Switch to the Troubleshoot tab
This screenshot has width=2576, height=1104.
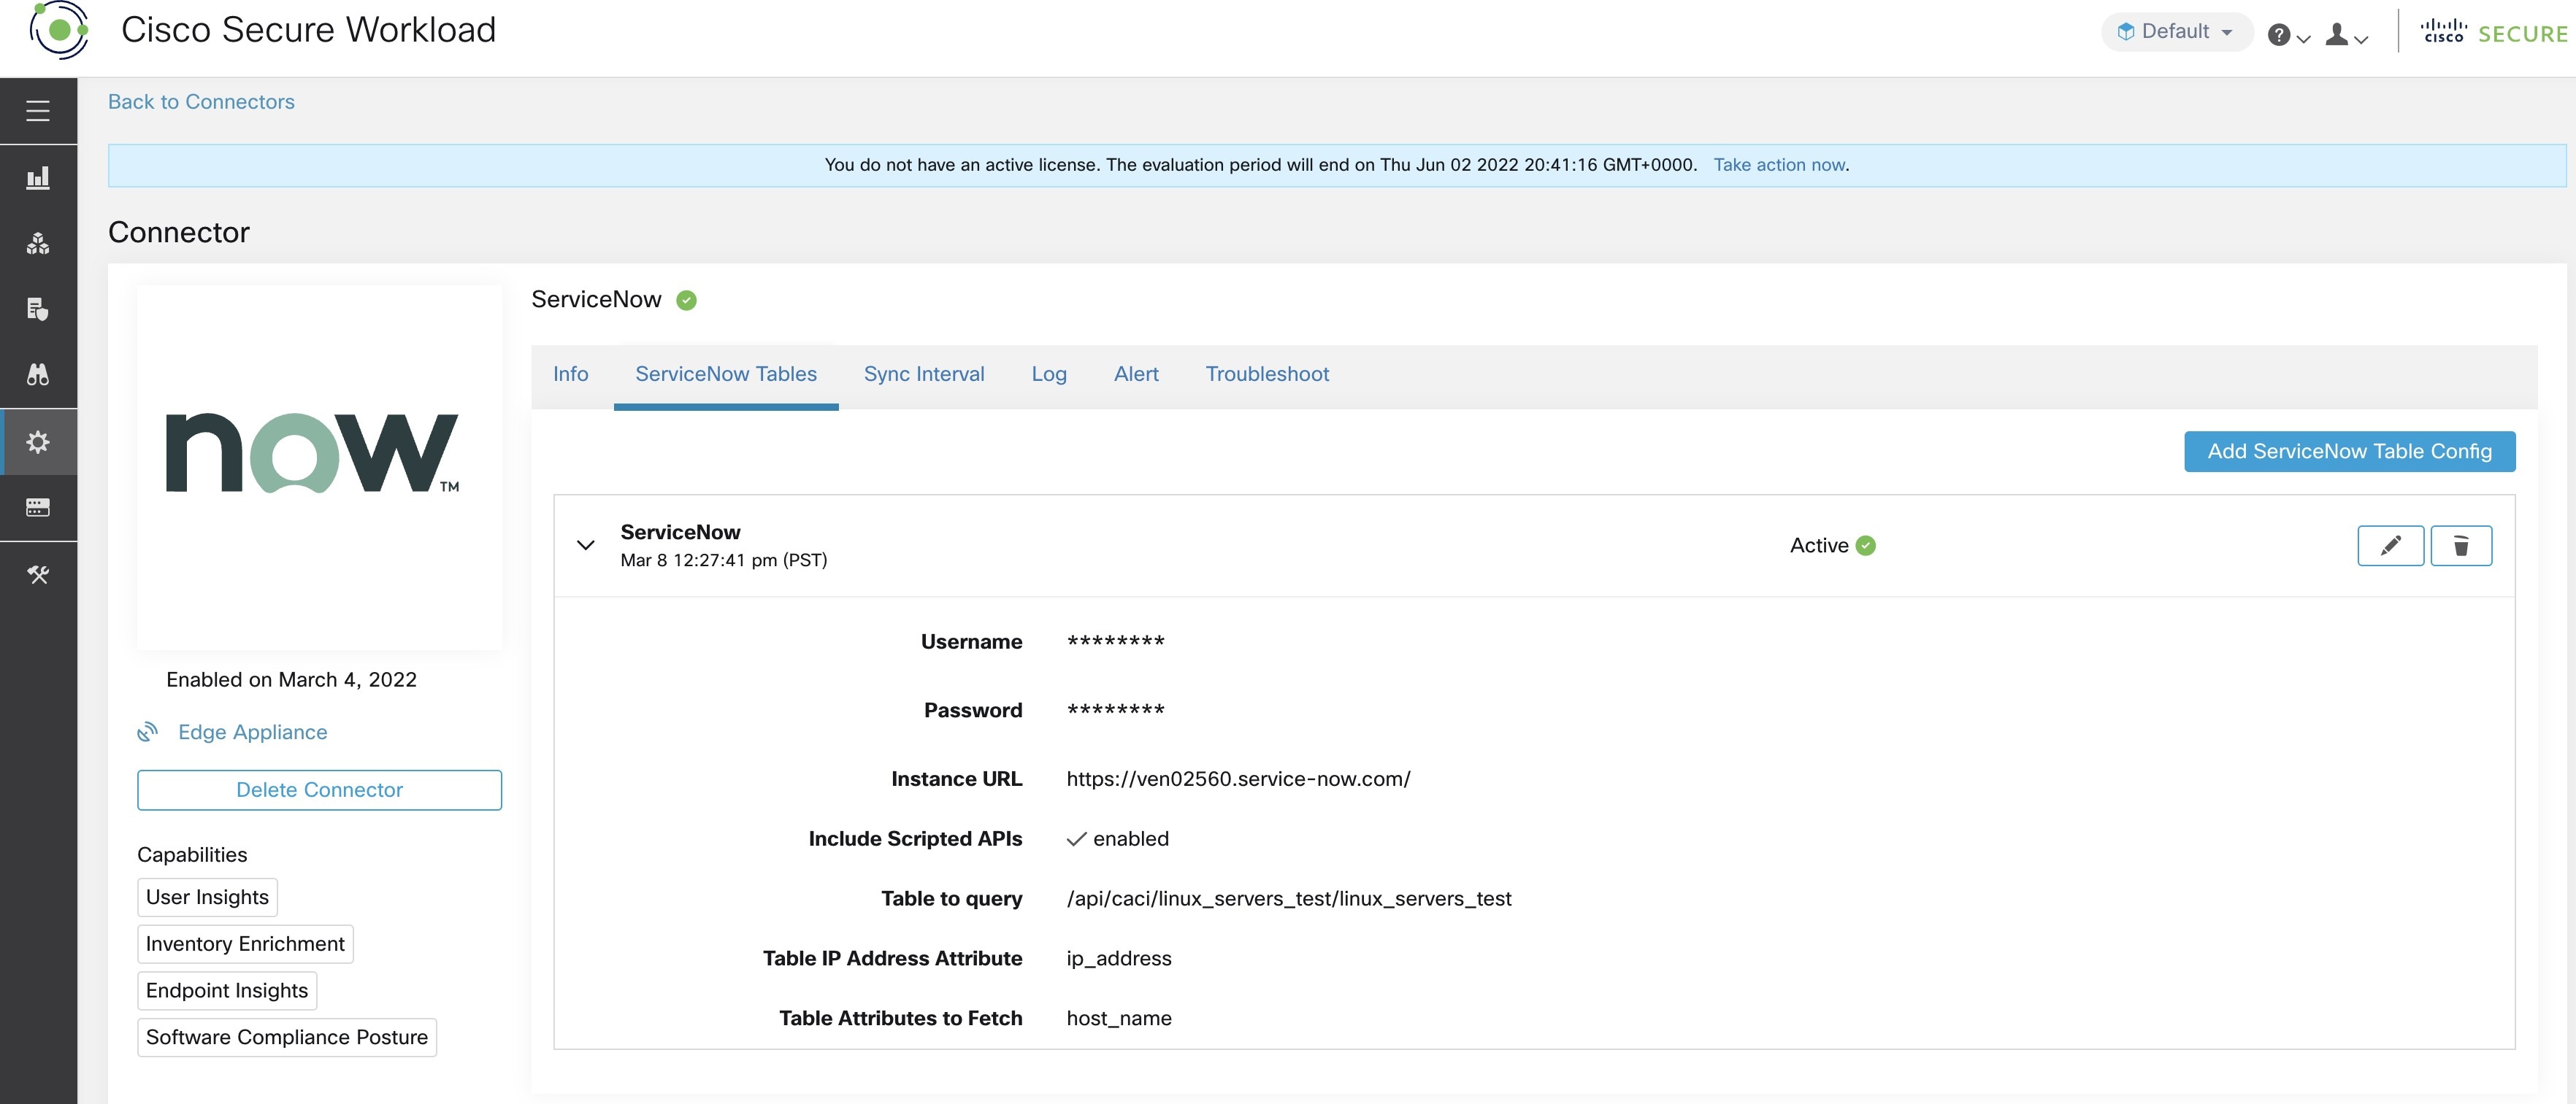1267,374
